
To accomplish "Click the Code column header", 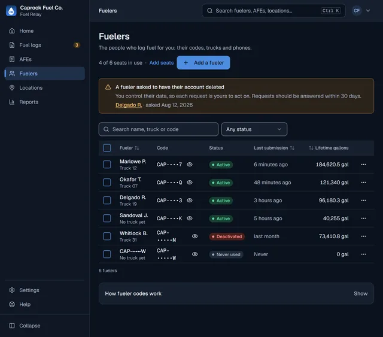I will pyautogui.click(x=162, y=148).
